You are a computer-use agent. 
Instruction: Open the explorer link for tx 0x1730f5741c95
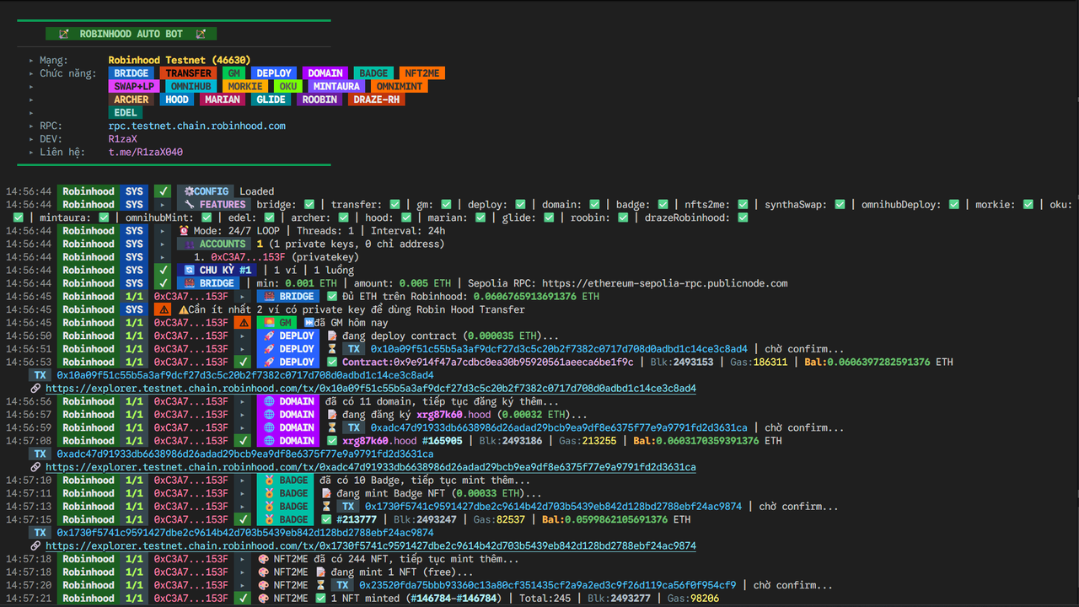coord(371,545)
